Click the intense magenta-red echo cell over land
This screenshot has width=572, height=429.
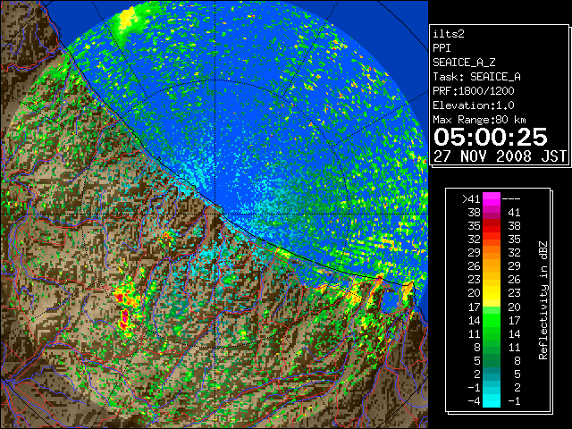124,318
